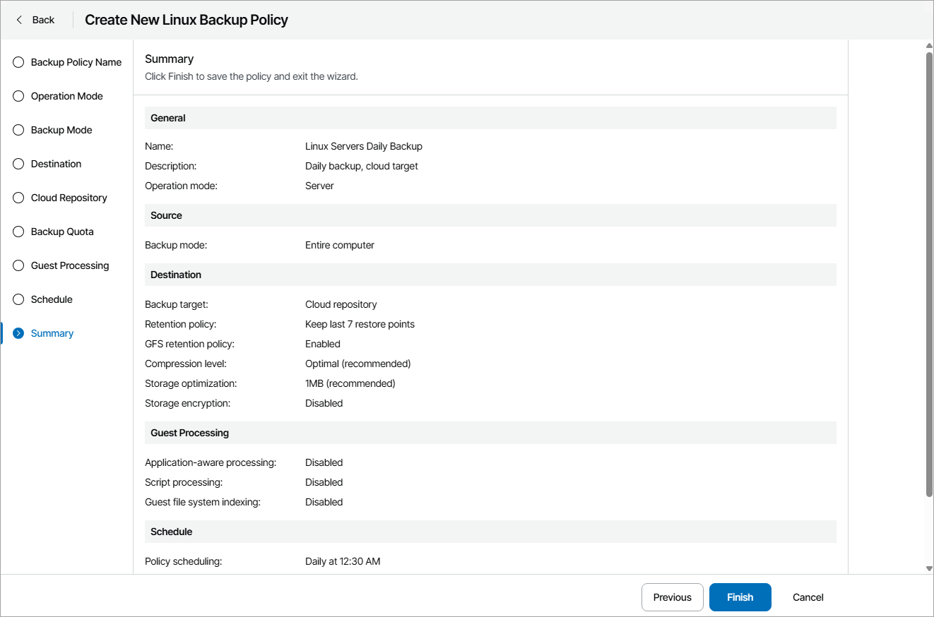Select the Backup Mode step circle
Viewport: 934px width, 617px height.
pyautogui.click(x=18, y=130)
